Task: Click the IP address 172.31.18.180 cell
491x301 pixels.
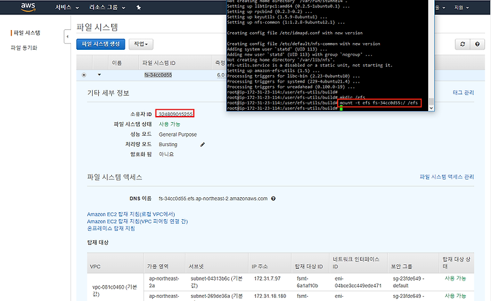Action: (x=270, y=296)
